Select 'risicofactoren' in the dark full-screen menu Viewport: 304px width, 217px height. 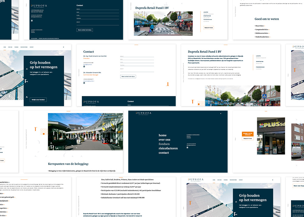pos(168,148)
